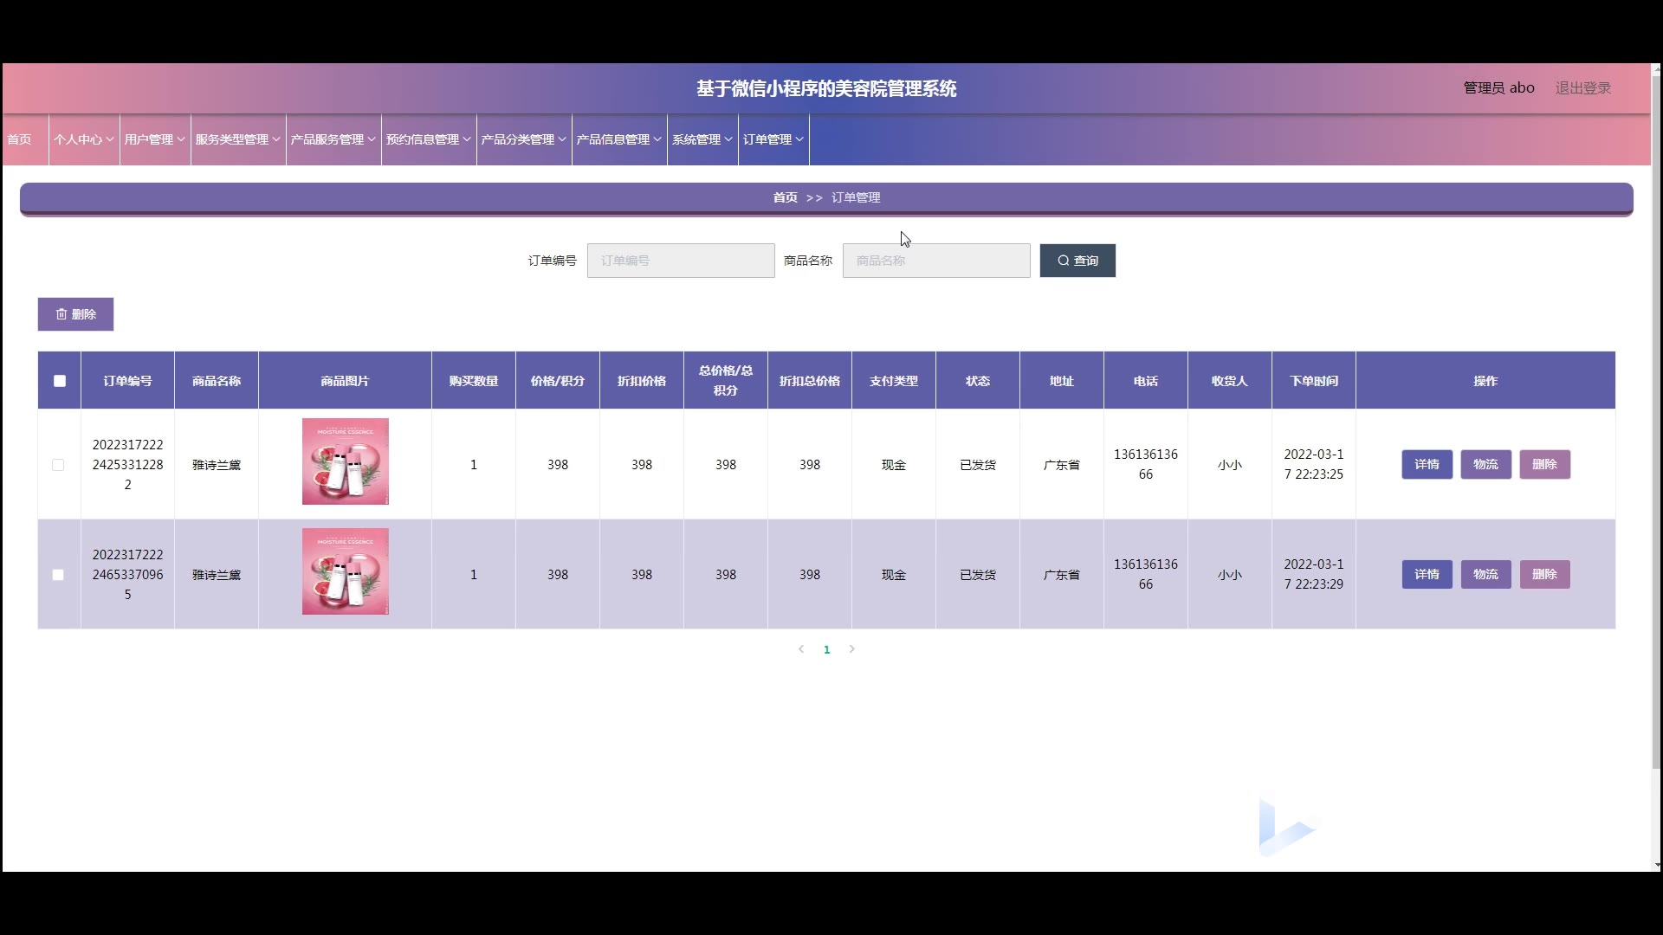The image size is (1663, 935).
Task: Expand the 用户管理 dropdown menu
Action: click(154, 139)
